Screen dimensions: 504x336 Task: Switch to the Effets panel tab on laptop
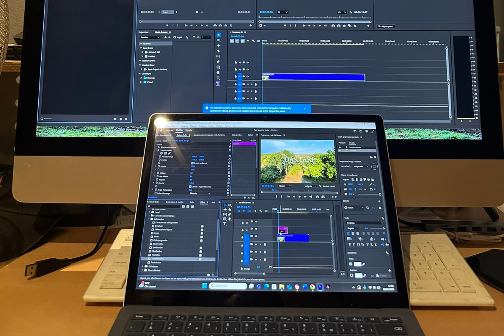(203, 202)
